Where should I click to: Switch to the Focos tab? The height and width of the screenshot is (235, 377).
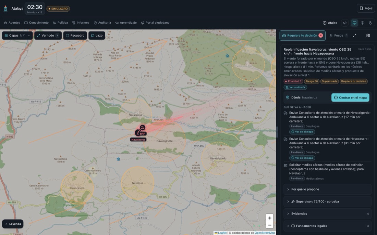[338, 36]
